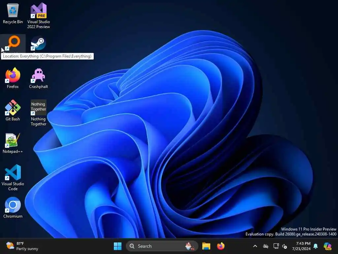Click the OneDrive cloud tray icon
The image size is (338, 254).
pos(266,246)
